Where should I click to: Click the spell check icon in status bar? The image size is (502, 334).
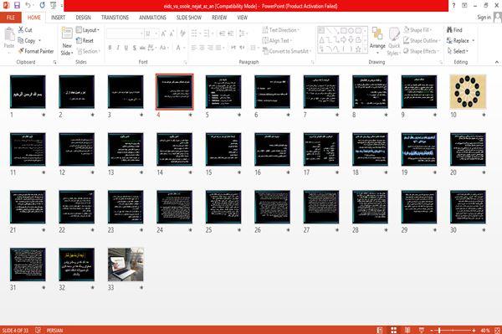[x=38, y=330]
